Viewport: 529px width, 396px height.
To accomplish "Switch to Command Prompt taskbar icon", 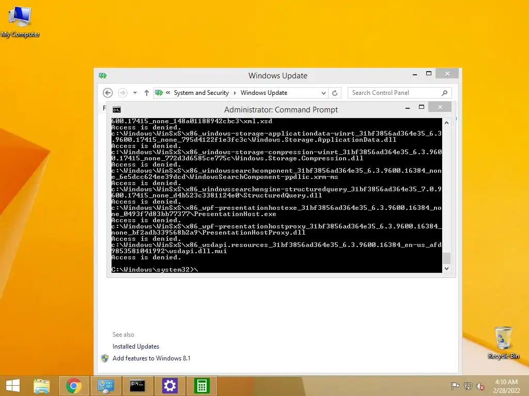I will [137, 386].
